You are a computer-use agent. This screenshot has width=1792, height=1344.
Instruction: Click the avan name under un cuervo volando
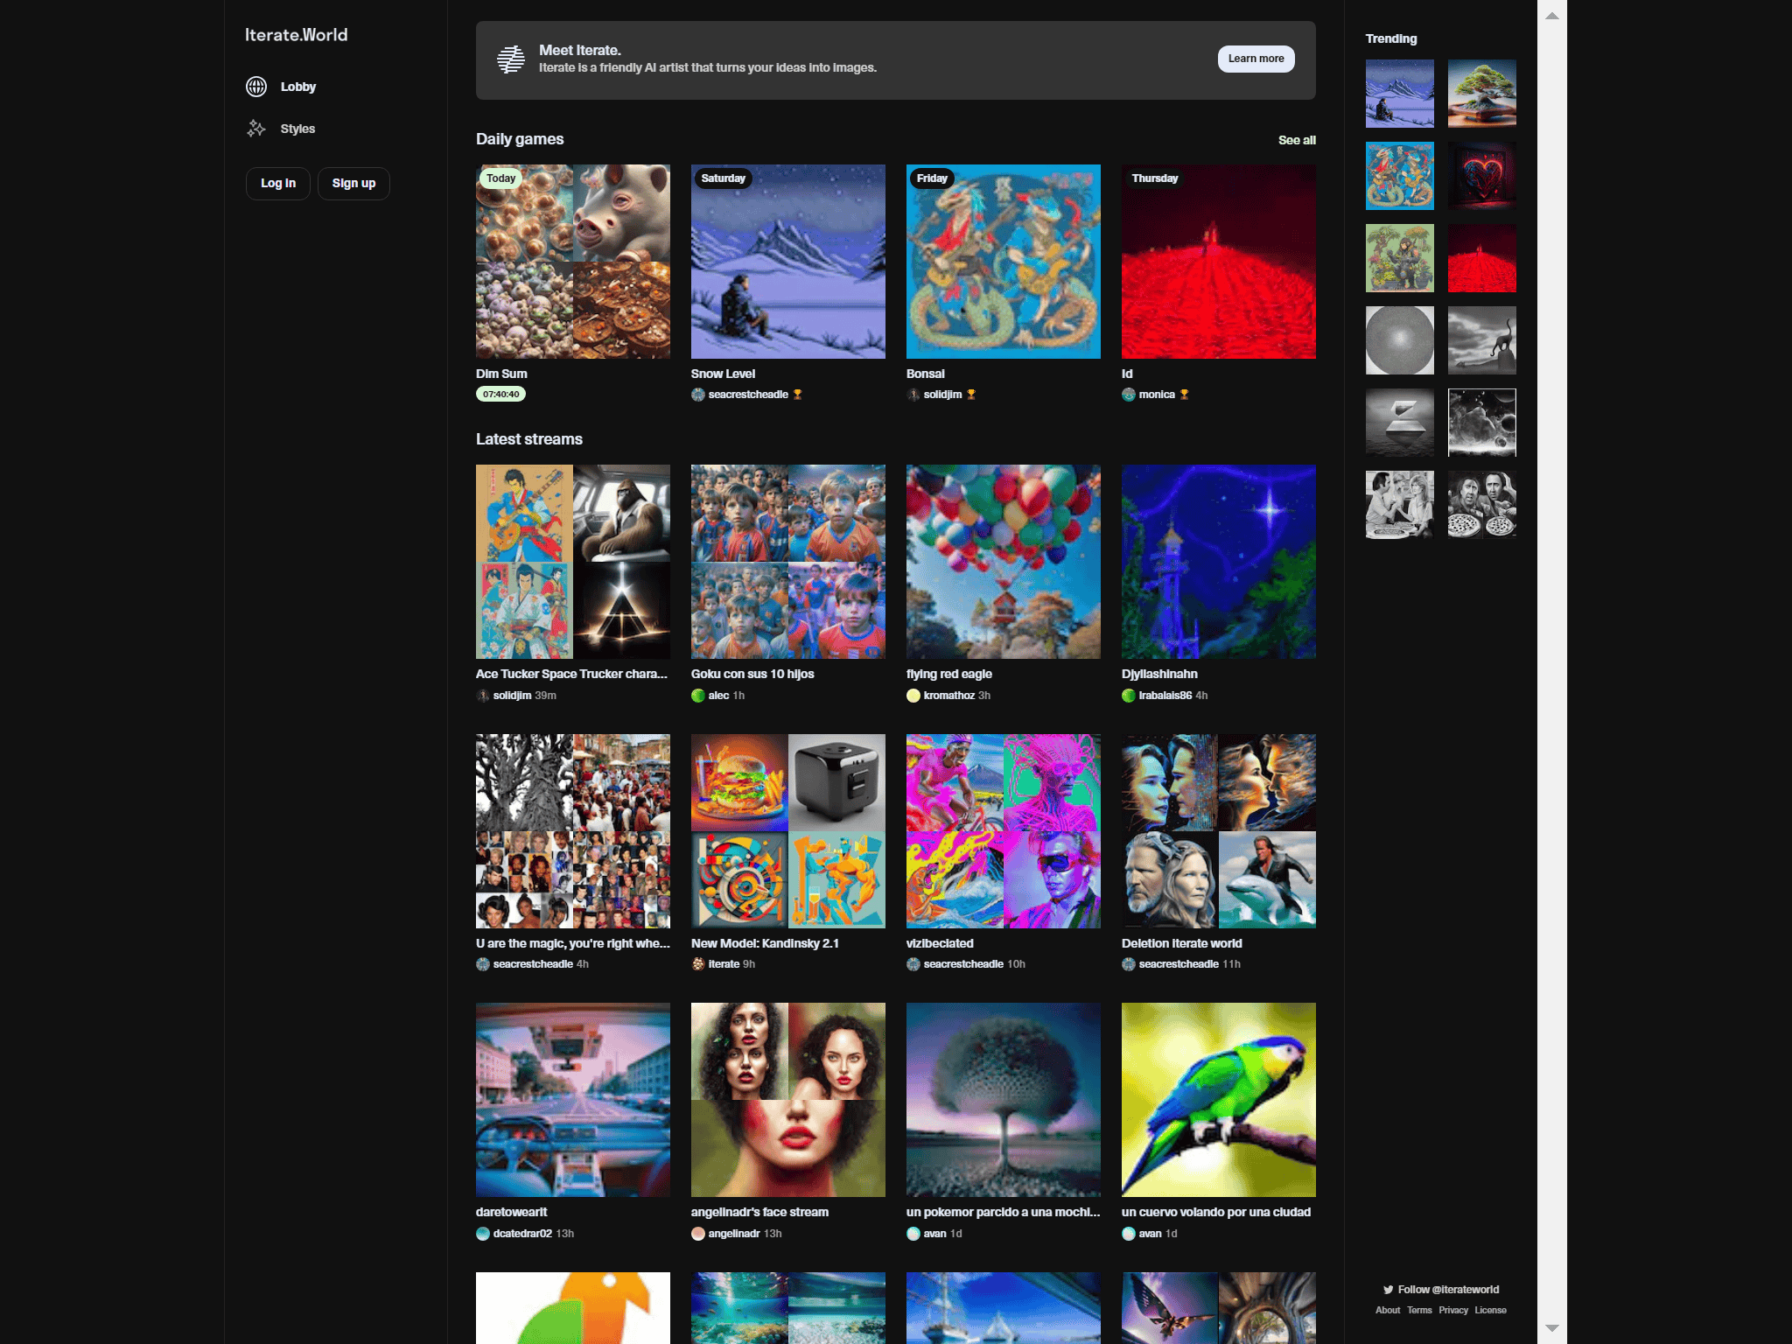(x=1150, y=1234)
